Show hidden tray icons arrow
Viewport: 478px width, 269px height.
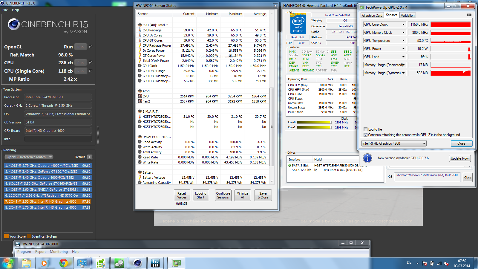418,263
